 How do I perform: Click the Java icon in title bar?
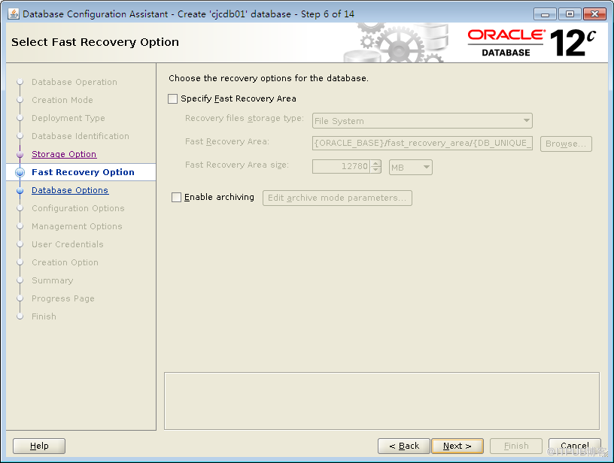tap(14, 14)
